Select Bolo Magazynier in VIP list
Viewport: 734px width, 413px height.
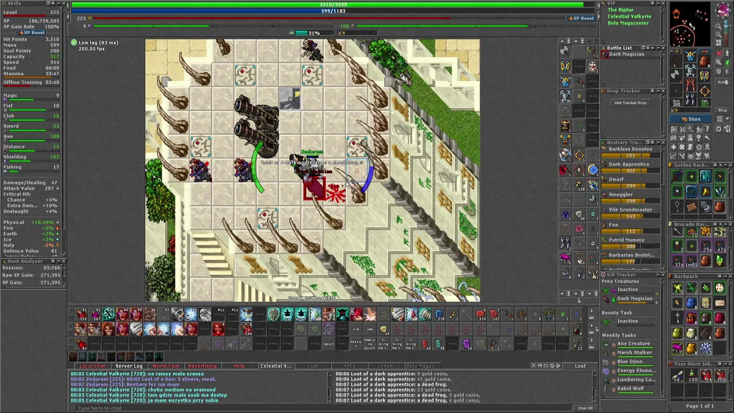pyautogui.click(x=628, y=23)
